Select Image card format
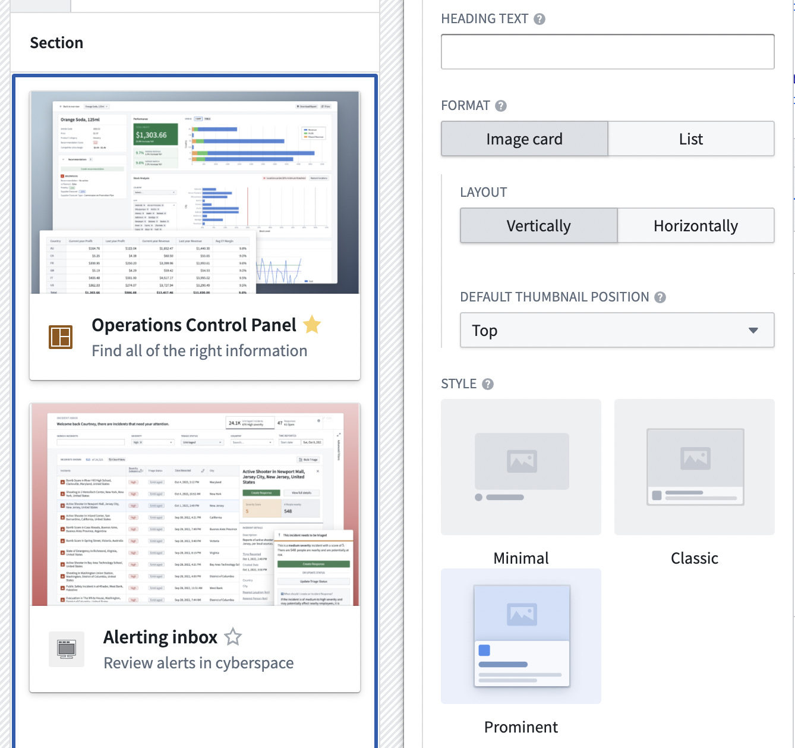The height and width of the screenshot is (748, 795). 524,139
